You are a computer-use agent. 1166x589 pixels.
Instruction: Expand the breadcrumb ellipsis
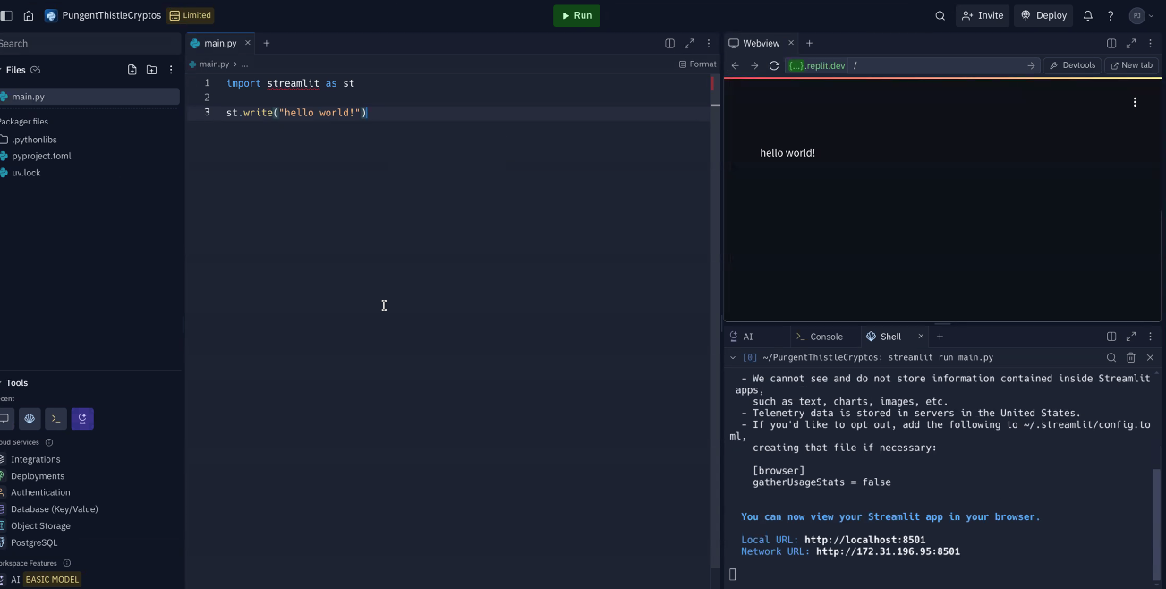pos(244,64)
